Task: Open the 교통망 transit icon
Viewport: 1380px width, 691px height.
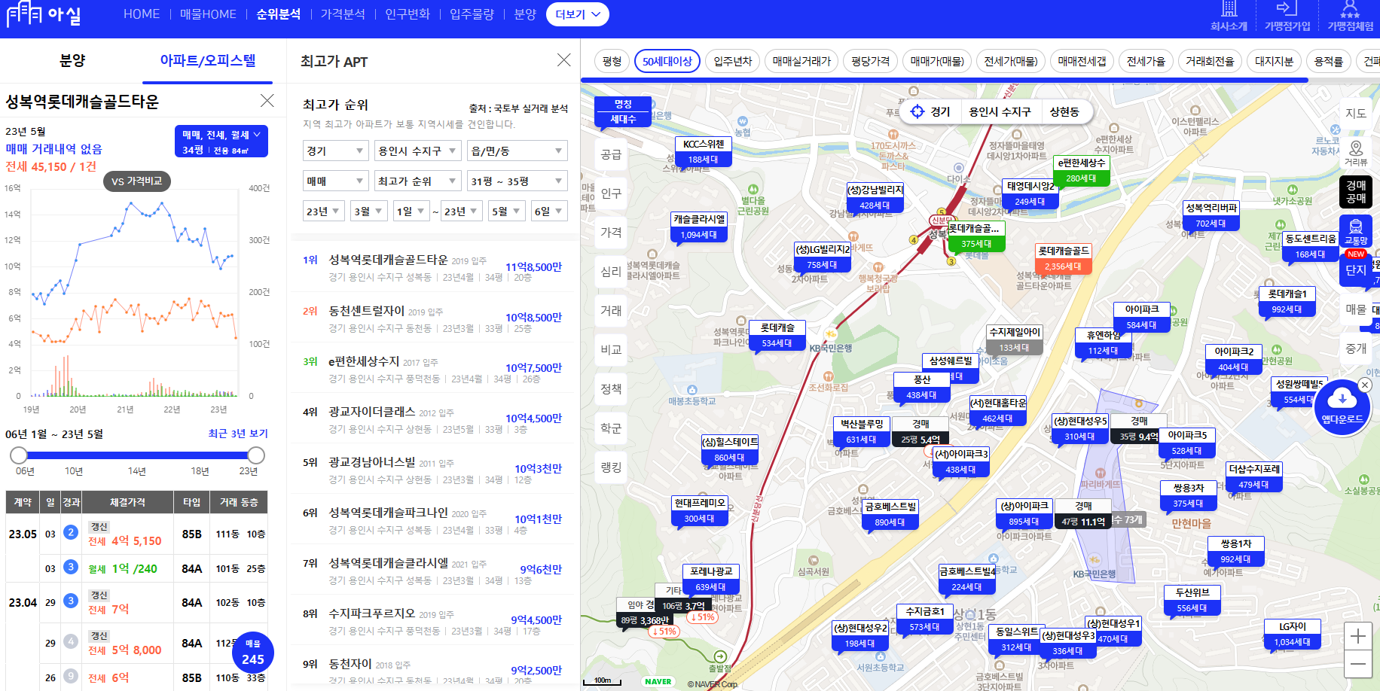Action: (1356, 231)
